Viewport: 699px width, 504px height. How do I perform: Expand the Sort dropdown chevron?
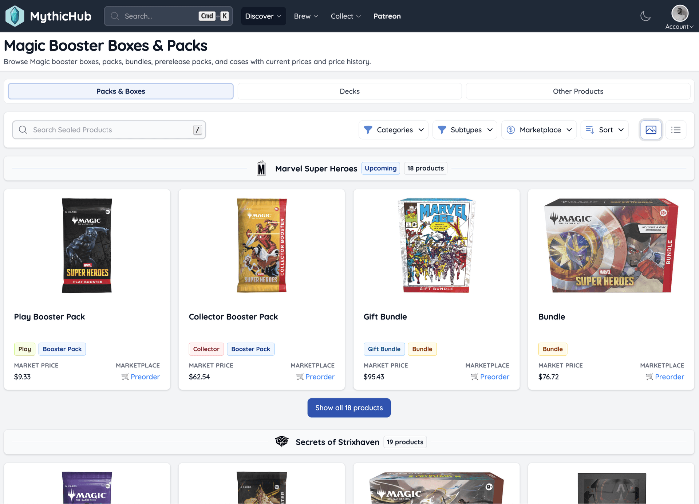[x=621, y=130]
